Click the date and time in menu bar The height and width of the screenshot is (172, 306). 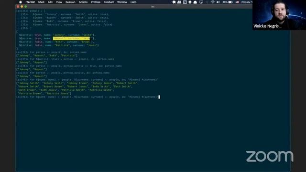[x=247, y=2]
